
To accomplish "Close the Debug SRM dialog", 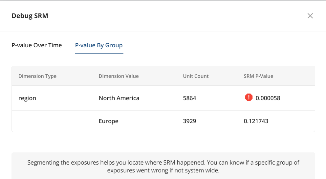I will pyautogui.click(x=310, y=16).
